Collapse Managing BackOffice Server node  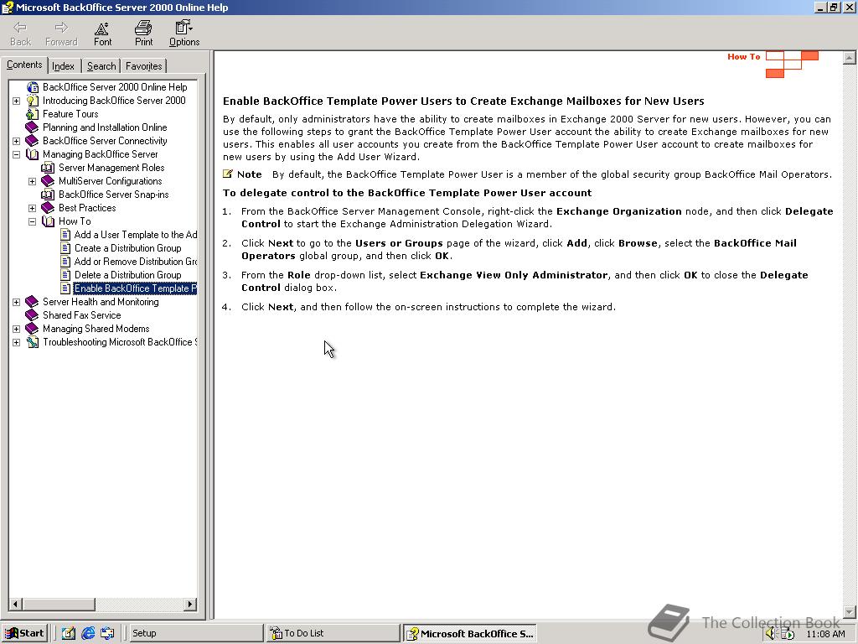pyautogui.click(x=17, y=154)
